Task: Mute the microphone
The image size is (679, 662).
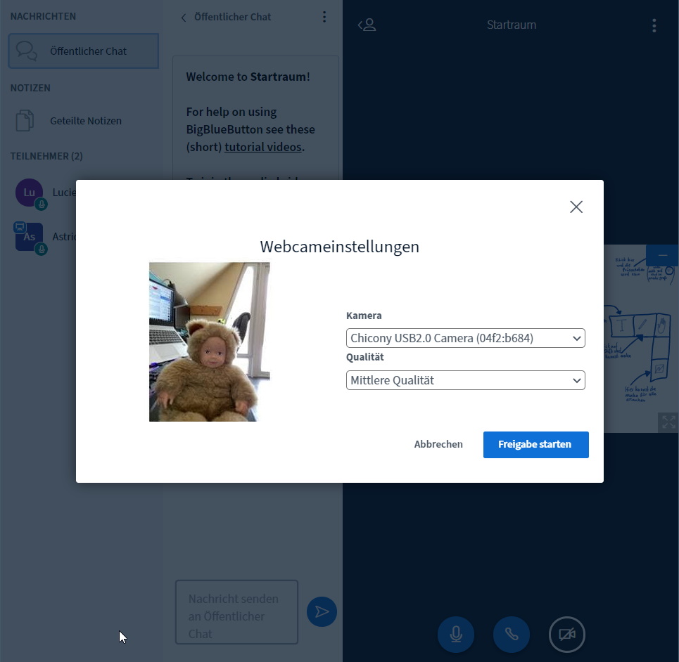Action: 455,635
